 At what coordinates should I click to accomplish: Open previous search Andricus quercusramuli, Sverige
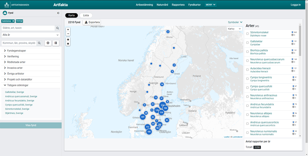tap(21, 96)
